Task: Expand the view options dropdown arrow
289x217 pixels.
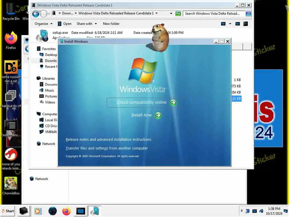Action: 230,24
